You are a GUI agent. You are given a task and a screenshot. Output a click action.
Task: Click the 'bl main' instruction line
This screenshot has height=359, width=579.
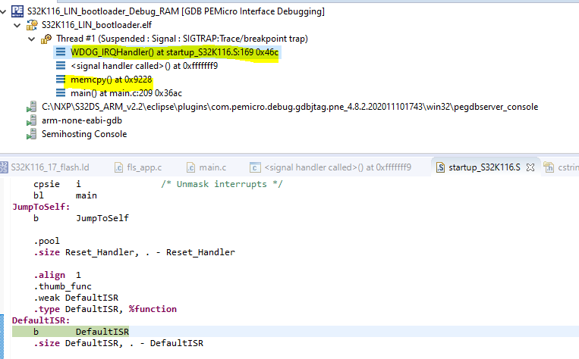tap(65, 195)
